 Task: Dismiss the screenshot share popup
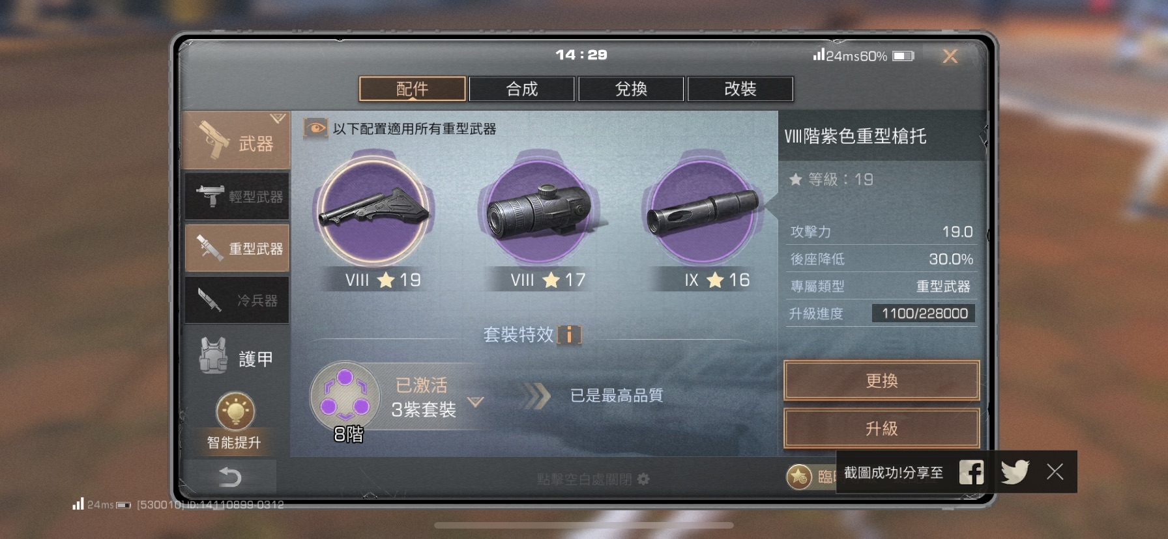(x=1055, y=472)
